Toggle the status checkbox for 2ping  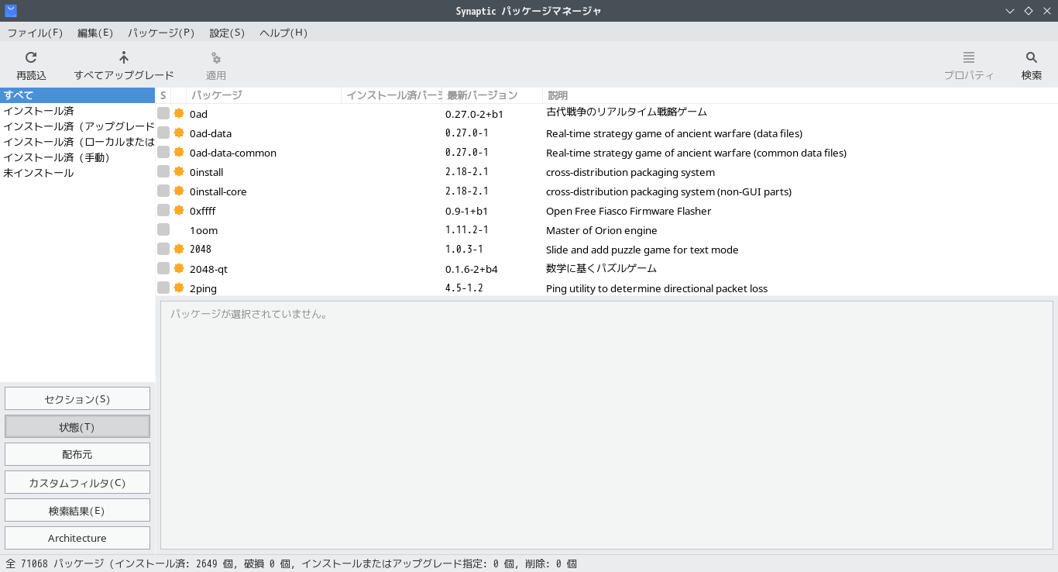163,288
